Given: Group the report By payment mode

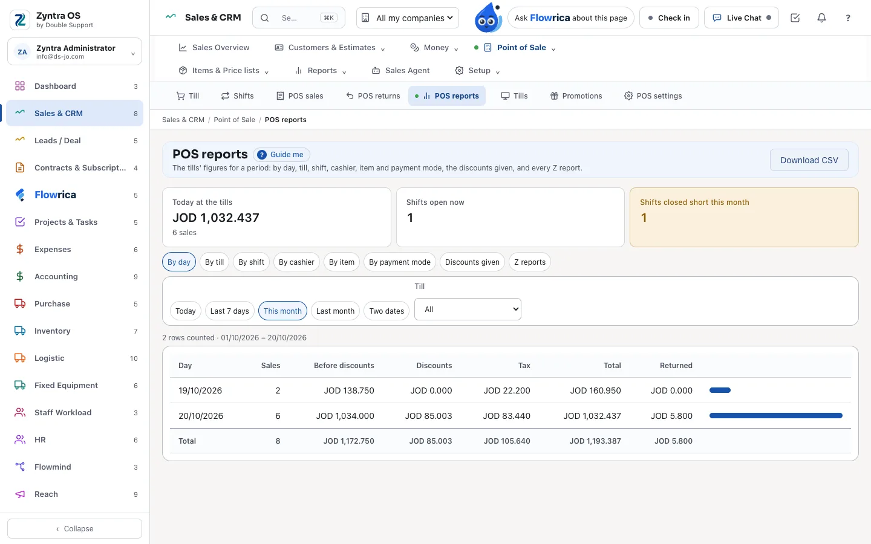Looking at the screenshot, I should 400,262.
